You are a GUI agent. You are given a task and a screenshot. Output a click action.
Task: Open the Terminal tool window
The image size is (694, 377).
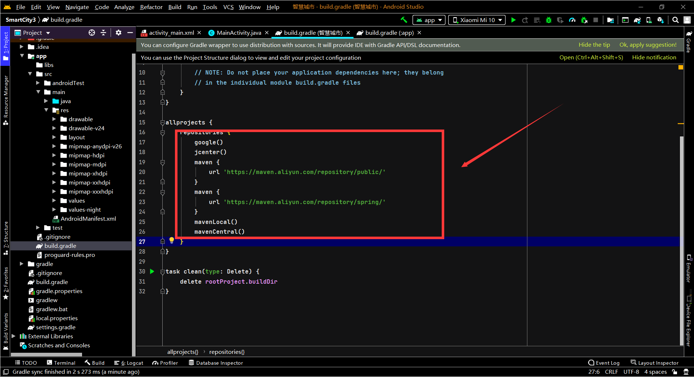coord(61,363)
